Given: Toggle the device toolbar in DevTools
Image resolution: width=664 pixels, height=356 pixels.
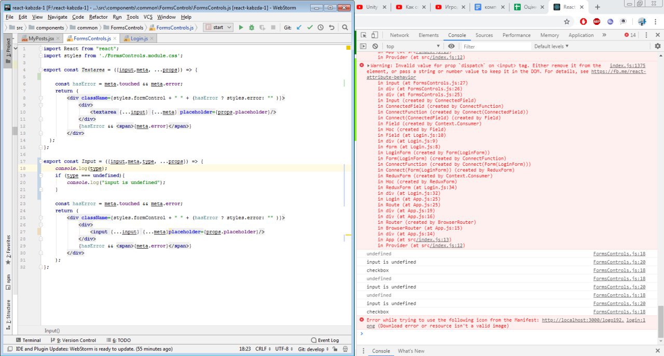Looking at the screenshot, I should pyautogui.click(x=375, y=35).
